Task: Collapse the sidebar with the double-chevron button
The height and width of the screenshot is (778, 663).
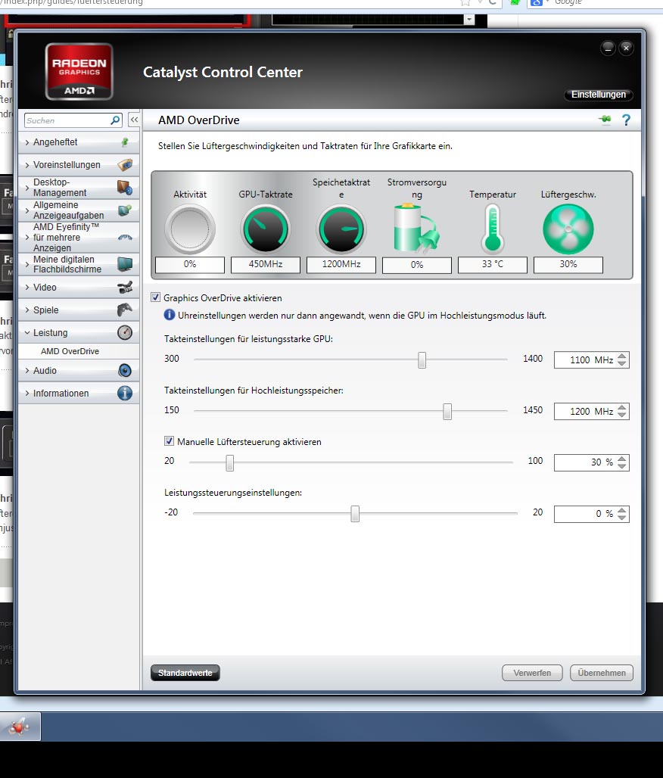Action: click(134, 120)
